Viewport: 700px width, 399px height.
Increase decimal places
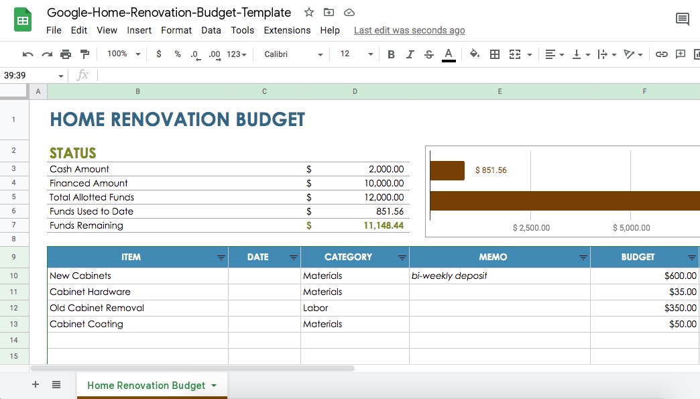point(215,54)
